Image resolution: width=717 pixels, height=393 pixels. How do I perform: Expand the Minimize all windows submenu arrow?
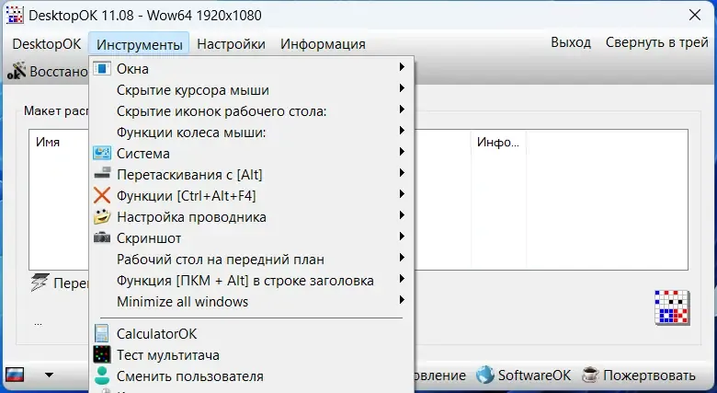pos(402,301)
